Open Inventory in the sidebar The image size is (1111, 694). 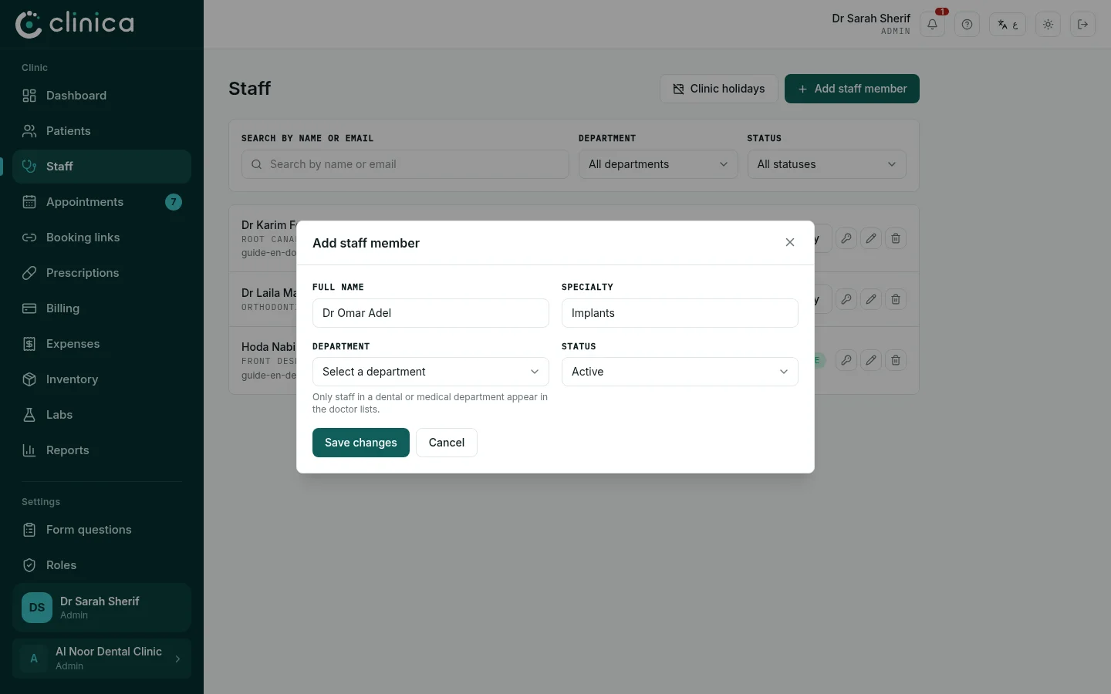102,379
